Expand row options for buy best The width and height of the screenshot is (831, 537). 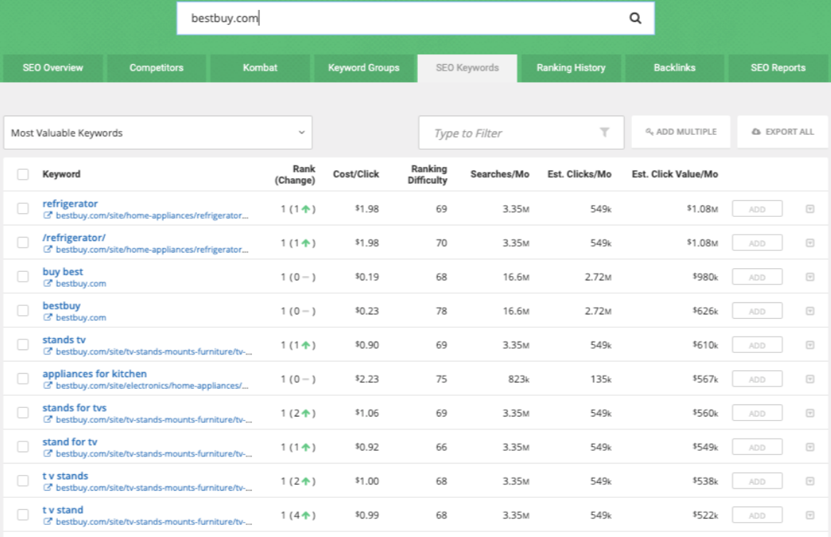click(x=810, y=277)
